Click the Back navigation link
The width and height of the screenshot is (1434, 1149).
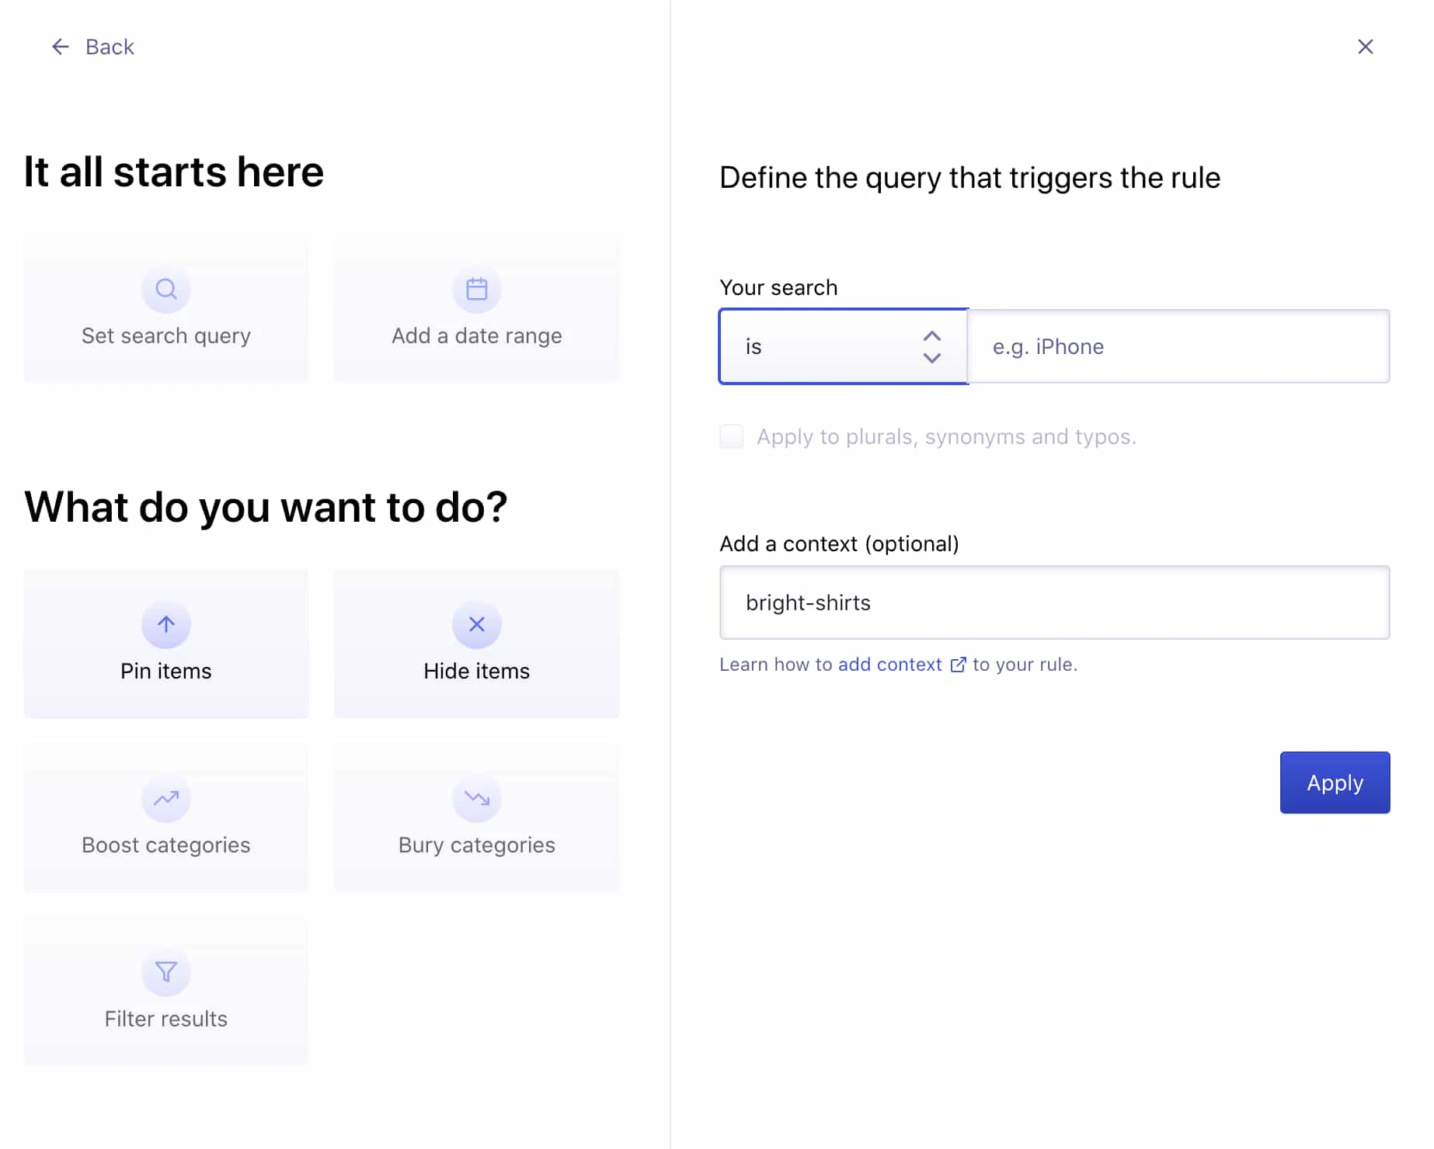coord(110,47)
